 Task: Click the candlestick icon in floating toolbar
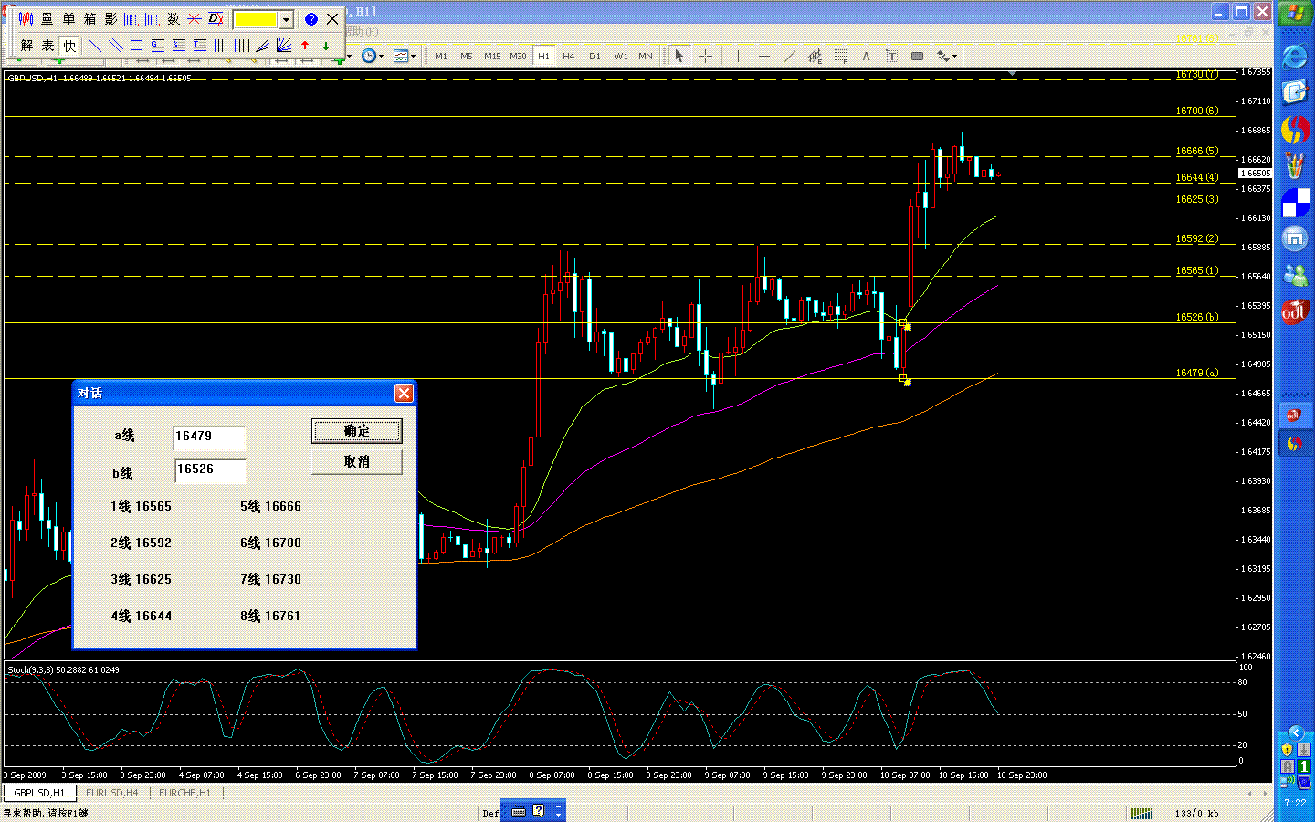coord(26,18)
